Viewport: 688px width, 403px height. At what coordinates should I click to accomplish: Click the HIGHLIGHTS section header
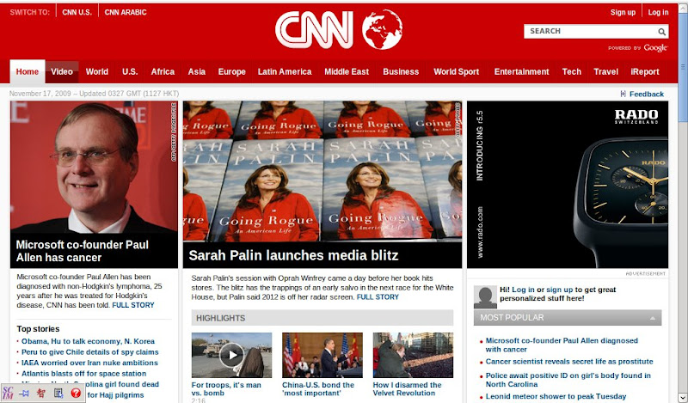(x=322, y=318)
